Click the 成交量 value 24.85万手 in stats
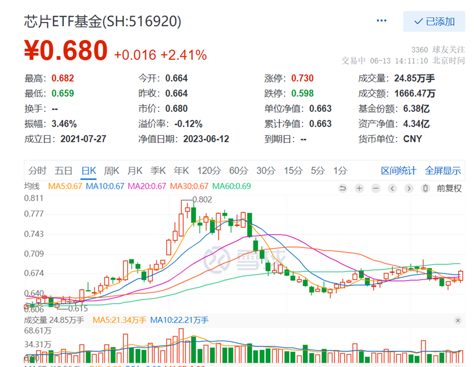 [414, 78]
